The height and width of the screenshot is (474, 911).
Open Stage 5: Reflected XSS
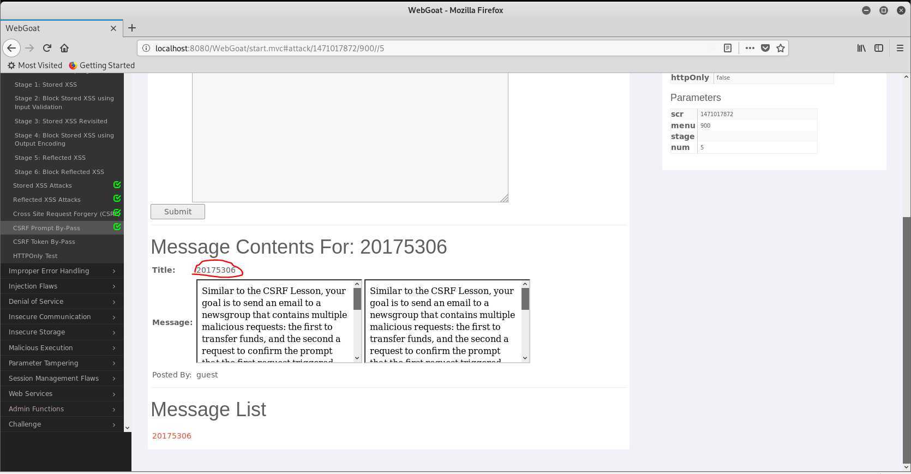click(x=50, y=158)
